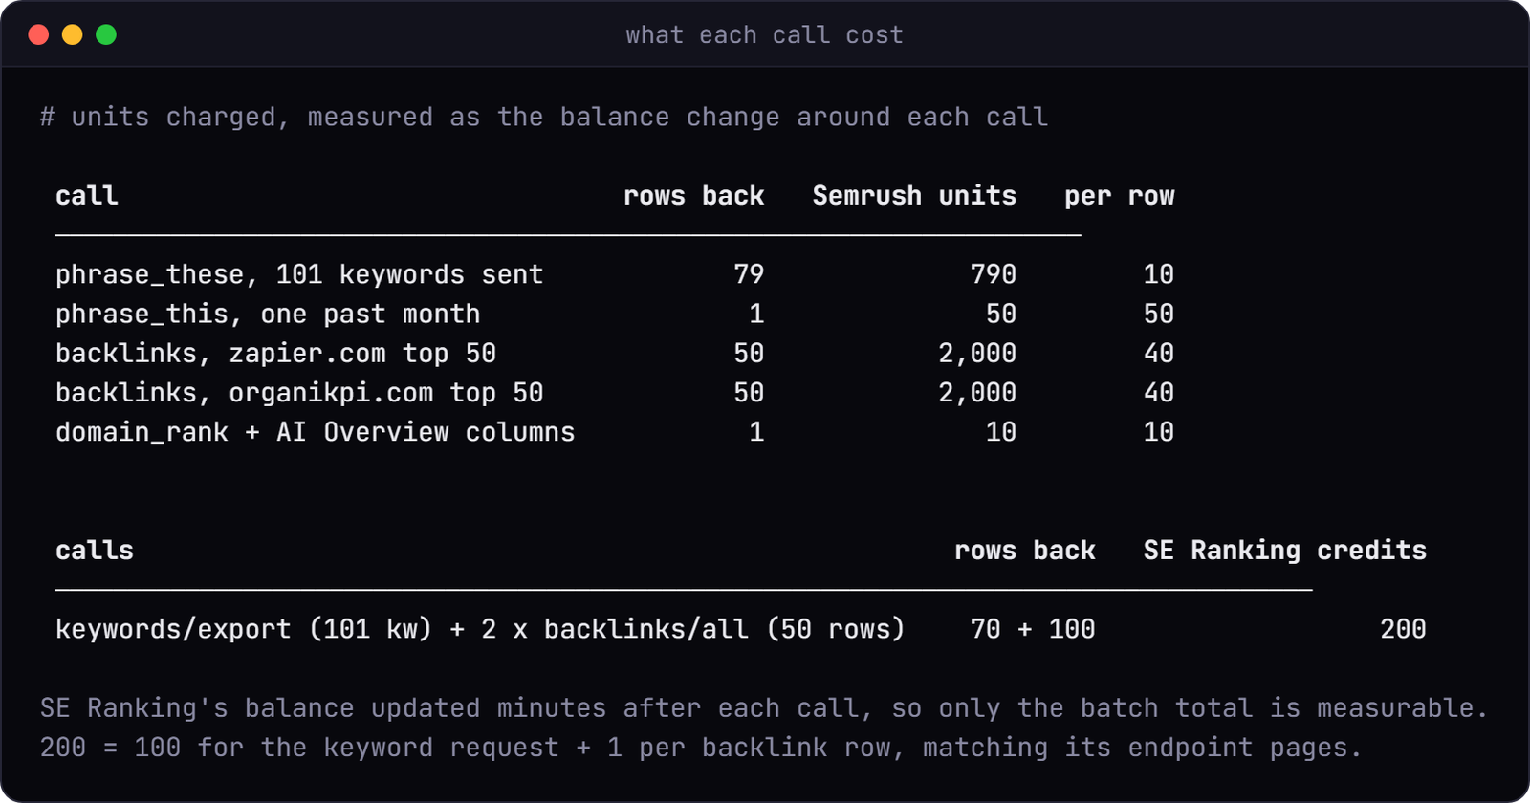Click the window title 'what each call cost'
Image resolution: width=1530 pixels, height=803 pixels.
764,35
